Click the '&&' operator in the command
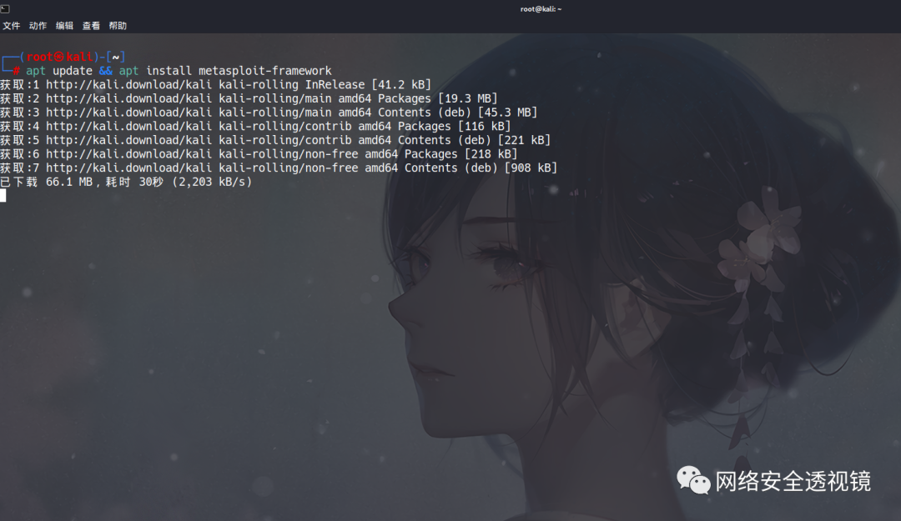 tap(106, 71)
